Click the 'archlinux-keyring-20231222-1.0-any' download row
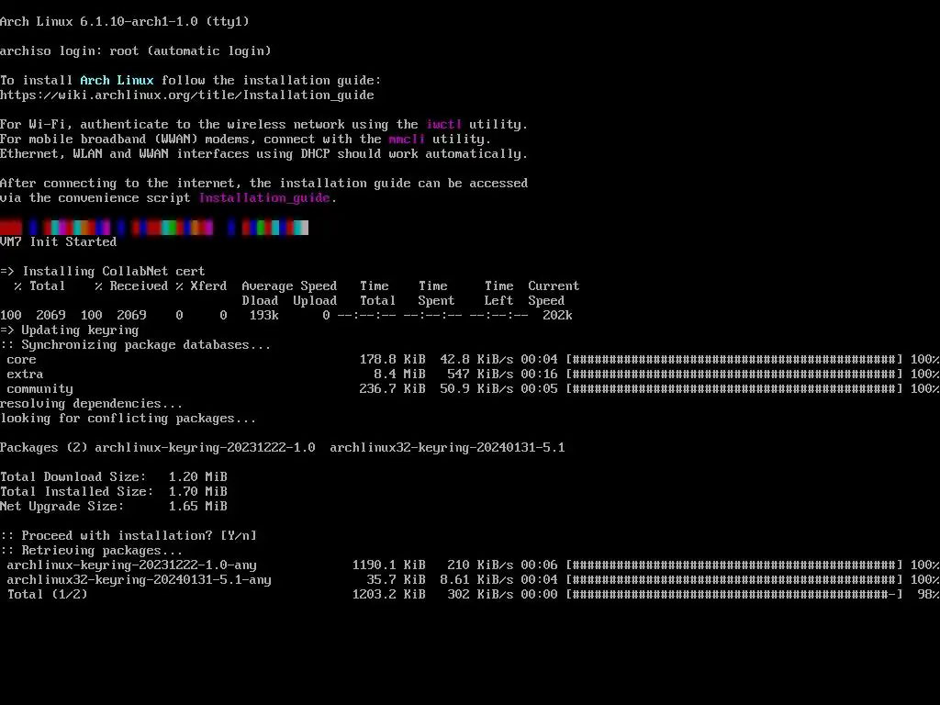Screen dimensions: 940x705 point(470,565)
